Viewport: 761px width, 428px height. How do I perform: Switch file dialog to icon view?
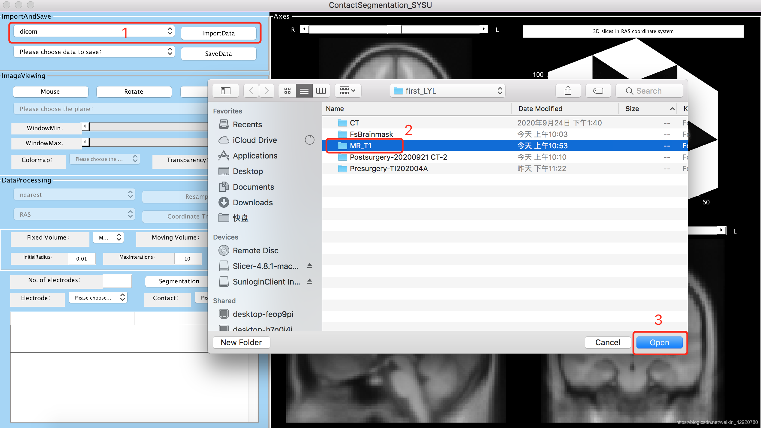tap(287, 91)
